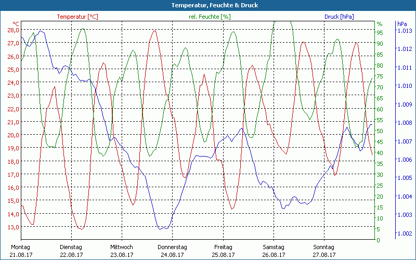416x260 pixels.
Task: Click the blue 'hPa' axis unit label
Action: pos(402,24)
